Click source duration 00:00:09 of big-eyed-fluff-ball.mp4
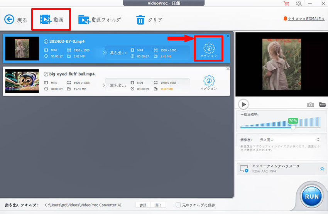 [56, 89]
